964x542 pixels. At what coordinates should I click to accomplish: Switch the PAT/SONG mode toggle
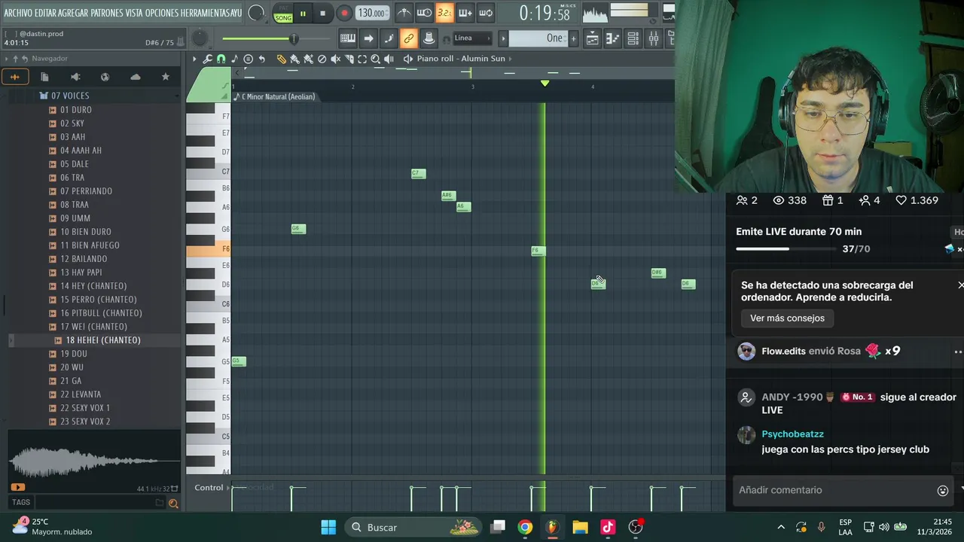tap(284, 13)
